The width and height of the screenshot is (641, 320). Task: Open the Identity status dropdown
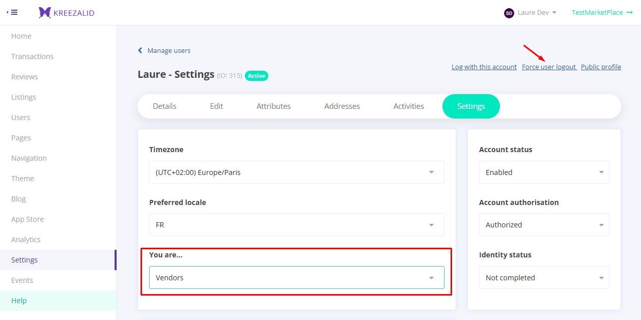pos(544,278)
